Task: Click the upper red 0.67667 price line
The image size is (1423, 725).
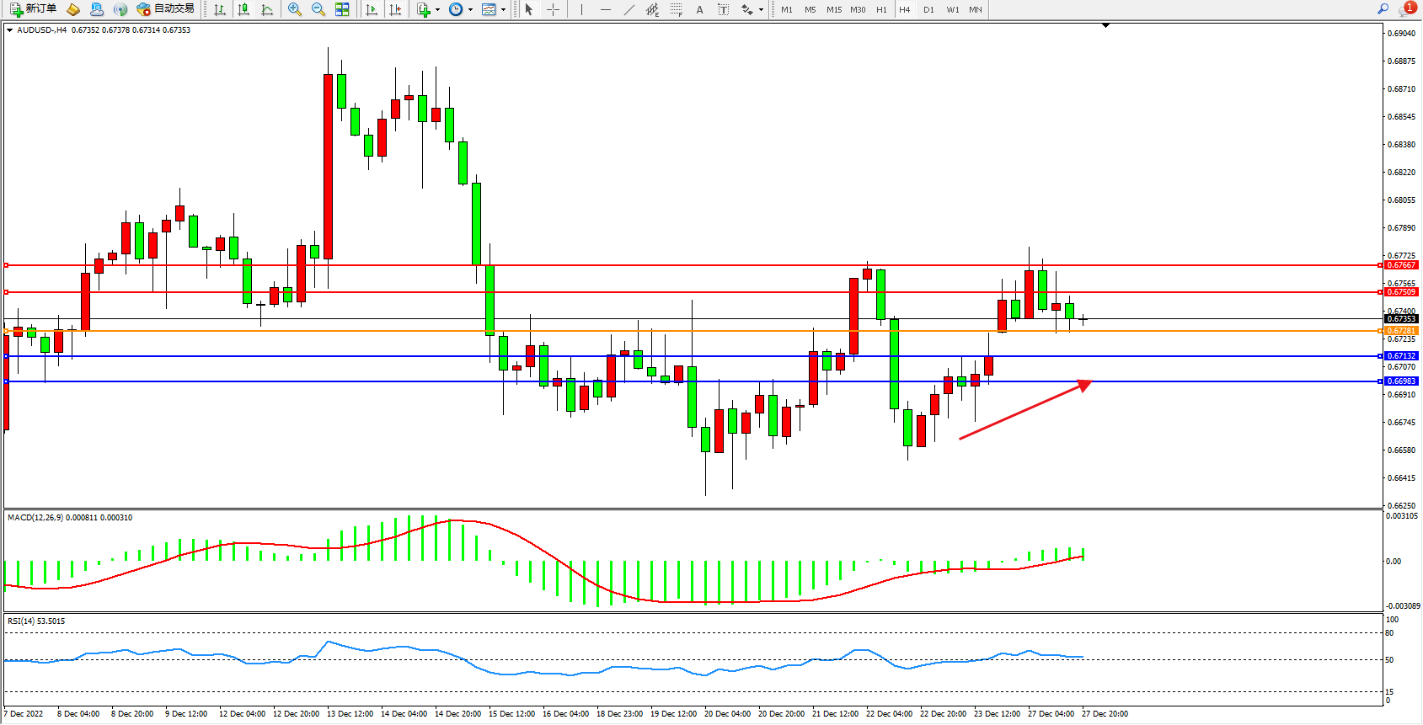Action: pyautogui.click(x=674, y=265)
